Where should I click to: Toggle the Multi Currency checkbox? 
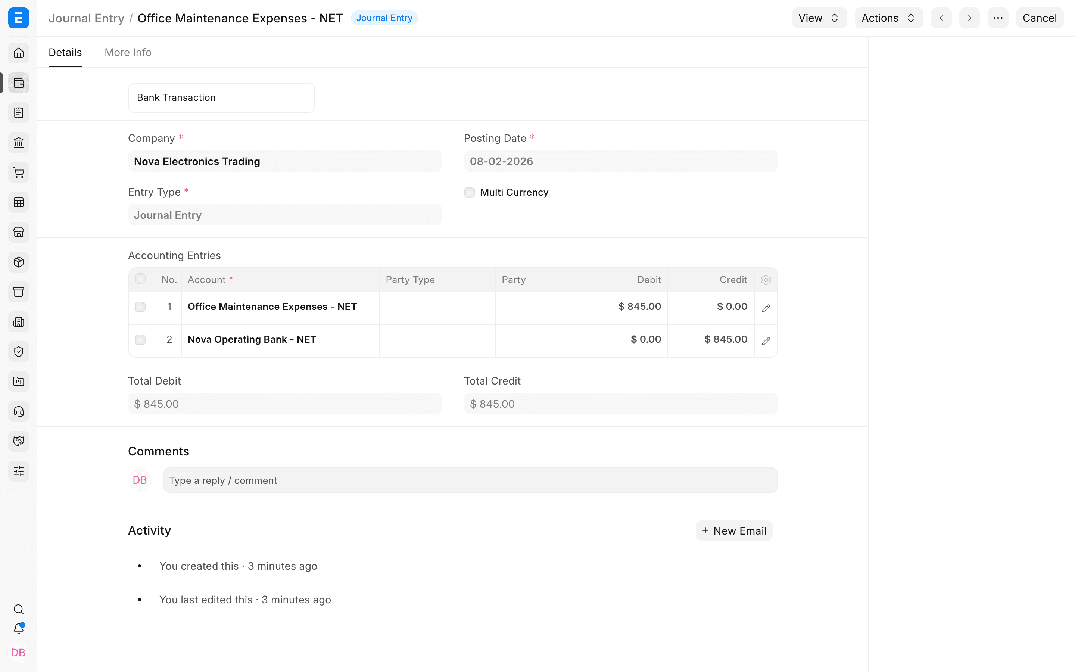pos(469,192)
